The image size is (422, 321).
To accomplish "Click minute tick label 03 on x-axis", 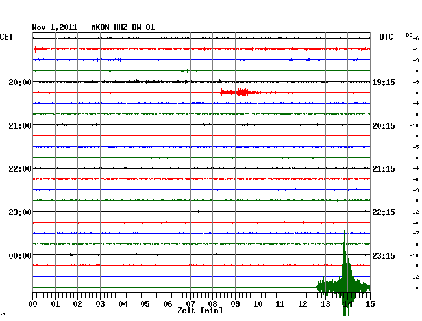I will point(100,303).
